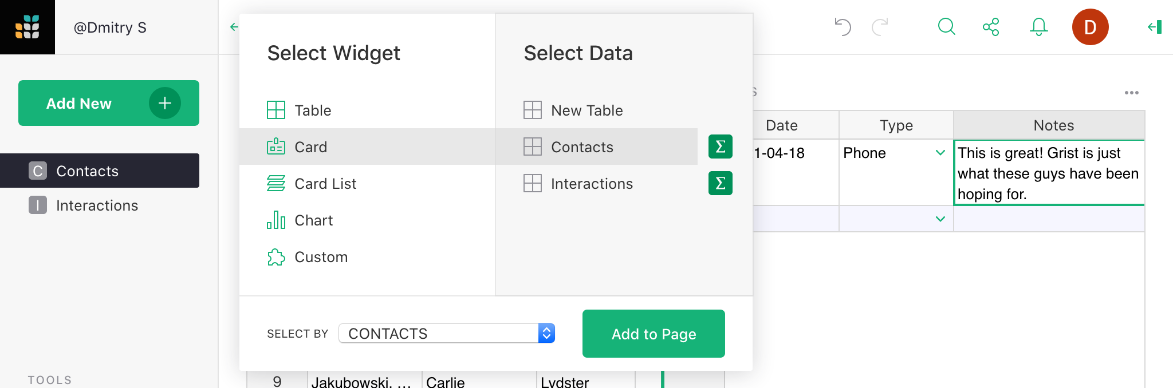Open the share options

[991, 26]
